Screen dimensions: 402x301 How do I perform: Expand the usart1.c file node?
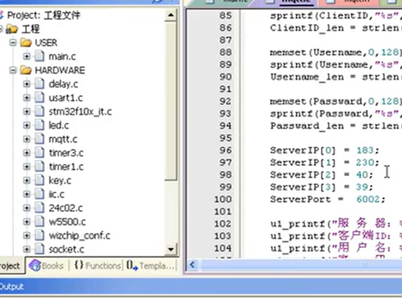pyautogui.click(x=27, y=98)
